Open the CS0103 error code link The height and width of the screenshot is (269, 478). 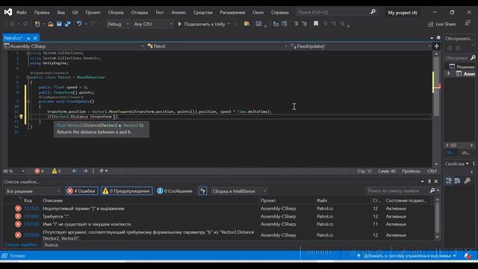pyautogui.click(x=31, y=224)
